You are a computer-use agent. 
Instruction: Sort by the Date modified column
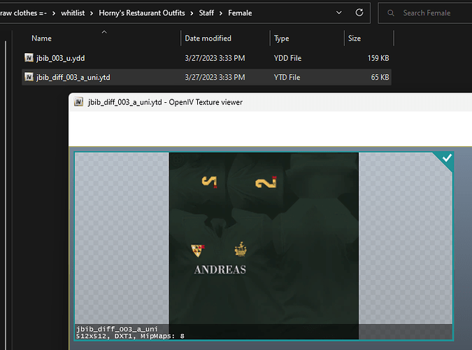tap(208, 38)
